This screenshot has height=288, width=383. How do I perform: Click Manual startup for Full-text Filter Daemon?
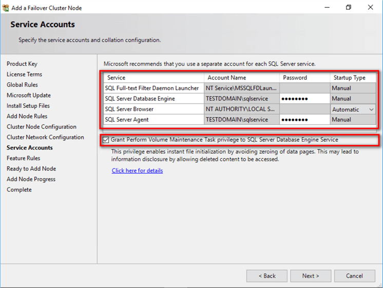(353, 88)
